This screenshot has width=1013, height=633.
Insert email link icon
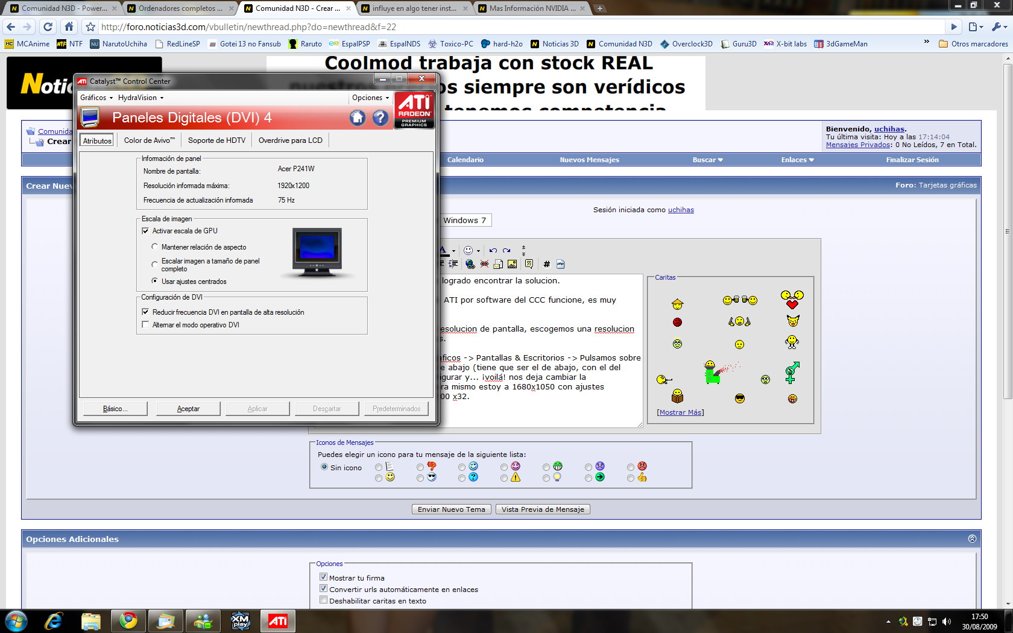(x=498, y=264)
